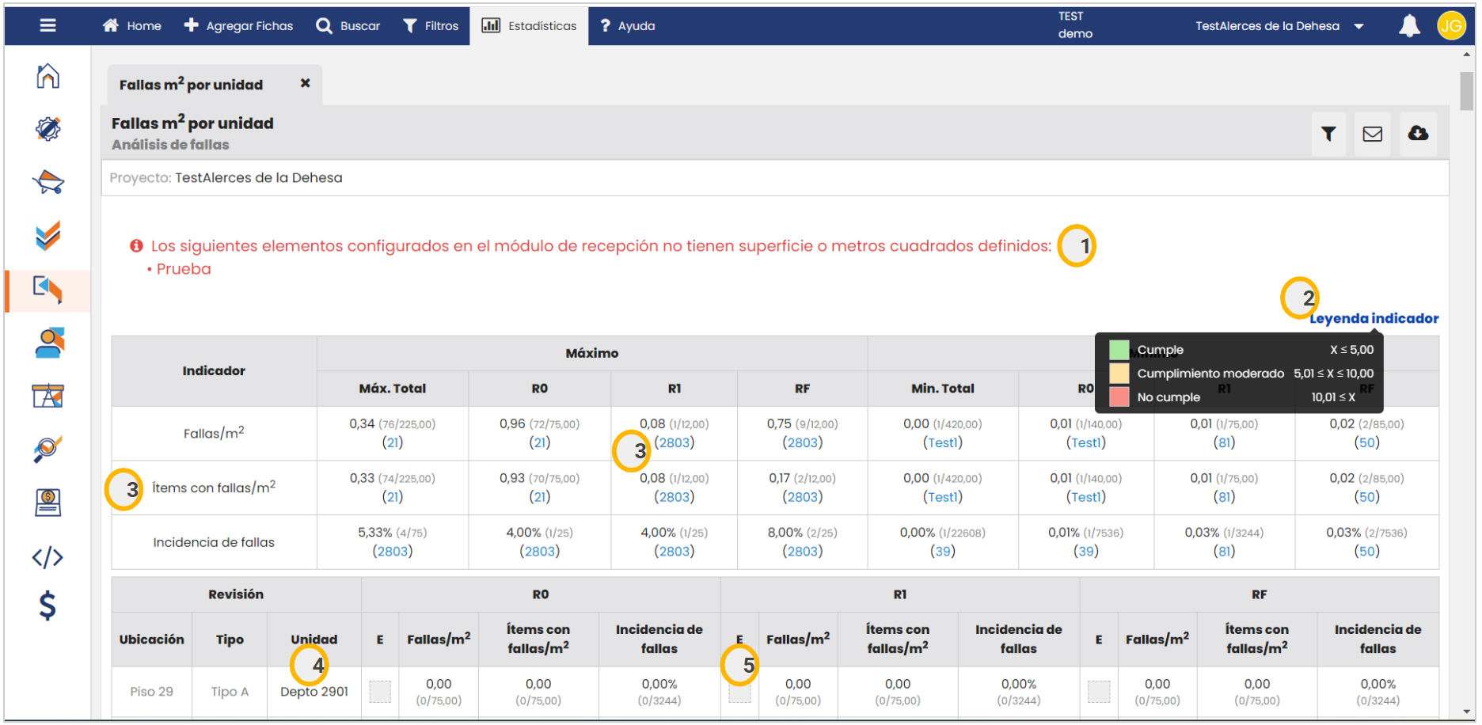Open unit link 21 under Máx. Total Fallas/m²

(x=393, y=442)
